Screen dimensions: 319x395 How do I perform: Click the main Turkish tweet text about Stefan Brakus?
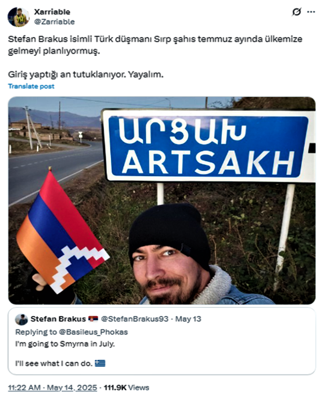pyautogui.click(x=155, y=45)
